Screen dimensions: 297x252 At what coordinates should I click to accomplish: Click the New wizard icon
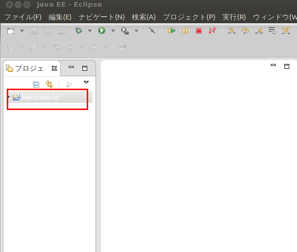(x=11, y=31)
